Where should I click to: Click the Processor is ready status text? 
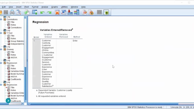pyautogui.click(x=145, y=107)
